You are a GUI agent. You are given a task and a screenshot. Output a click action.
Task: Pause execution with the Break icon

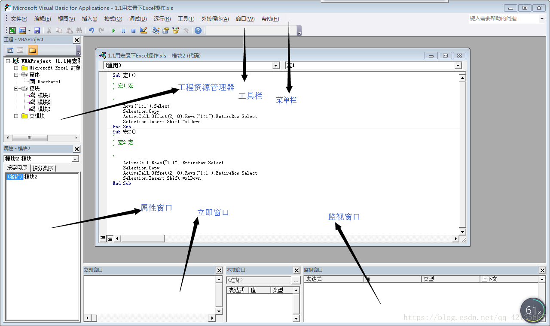[123, 30]
